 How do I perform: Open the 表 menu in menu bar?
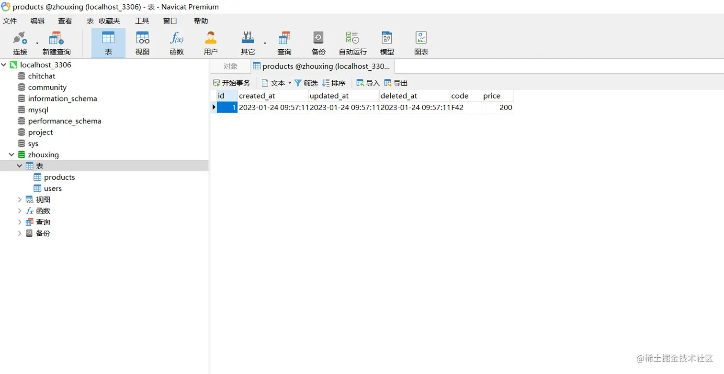pyautogui.click(x=90, y=21)
